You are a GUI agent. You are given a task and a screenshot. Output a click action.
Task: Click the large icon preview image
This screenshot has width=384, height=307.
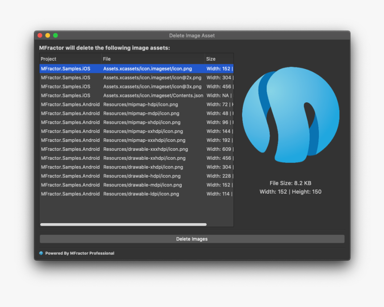pos(291,115)
